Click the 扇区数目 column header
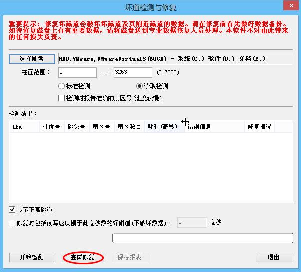Screen dimensions: 301x272 point(130,126)
